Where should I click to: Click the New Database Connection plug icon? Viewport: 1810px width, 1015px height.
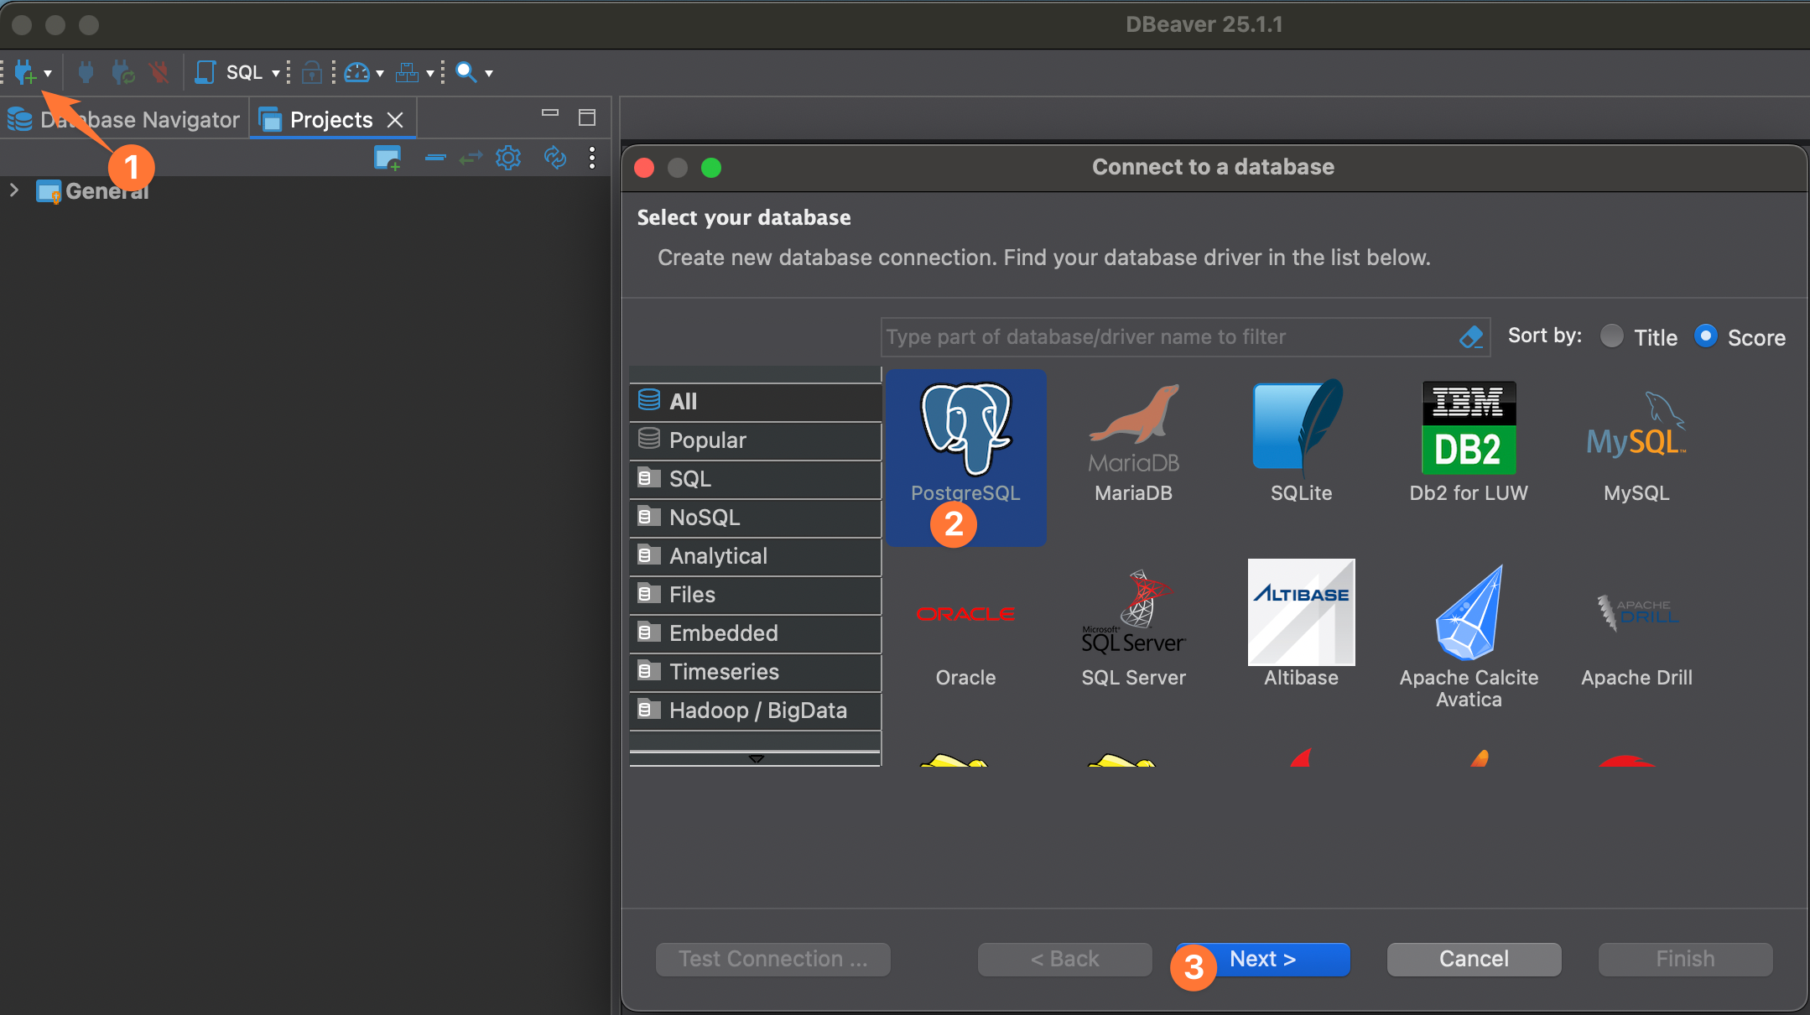pos(24,72)
